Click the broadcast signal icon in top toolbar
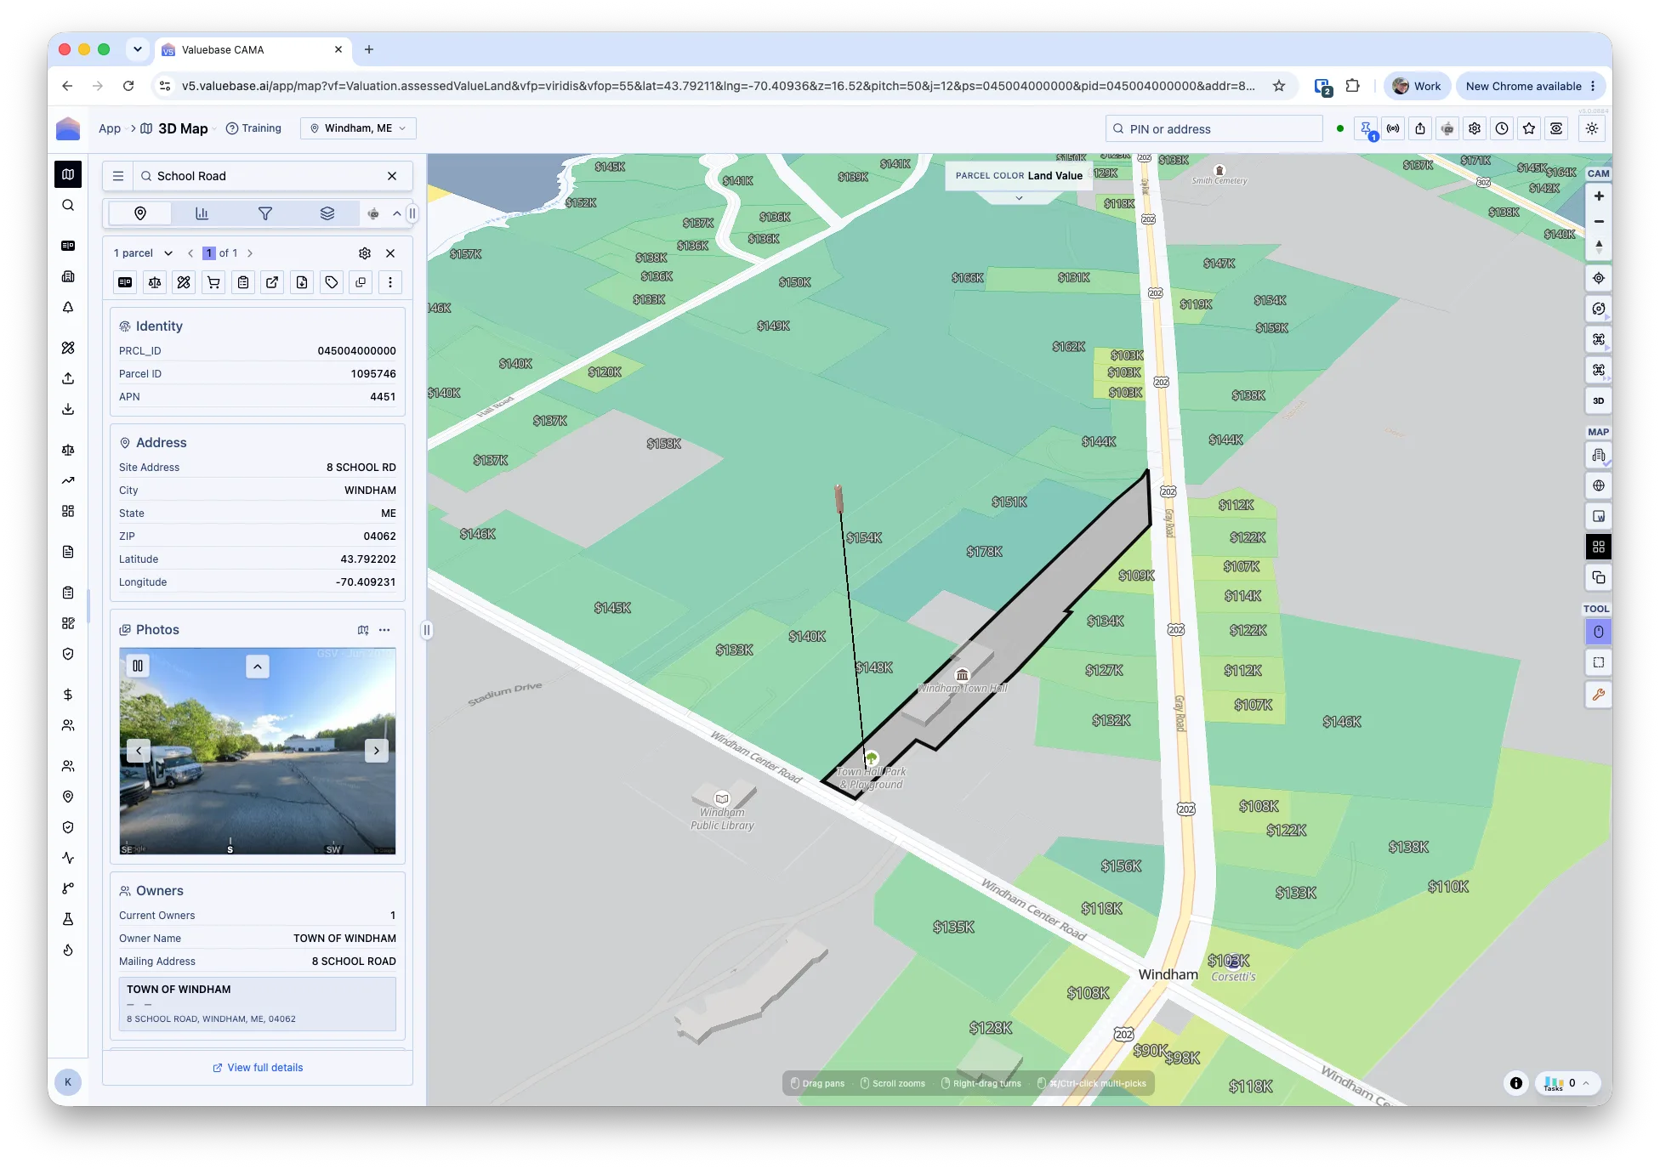 point(1393,129)
